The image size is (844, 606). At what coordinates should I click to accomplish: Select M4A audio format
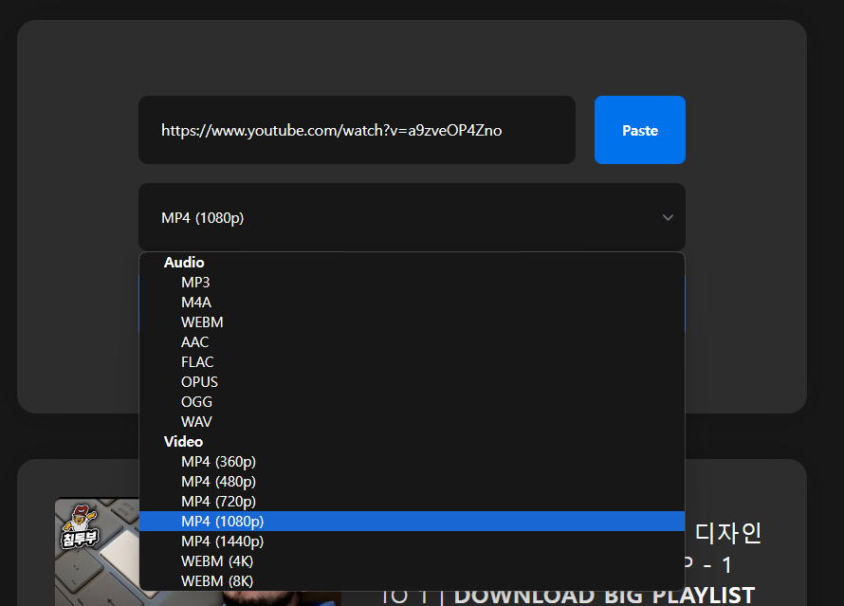(412, 302)
